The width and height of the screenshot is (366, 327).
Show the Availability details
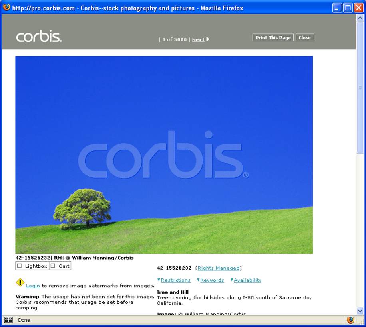247,280
